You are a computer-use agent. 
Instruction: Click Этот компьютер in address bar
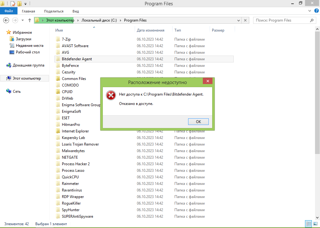(x=60, y=20)
